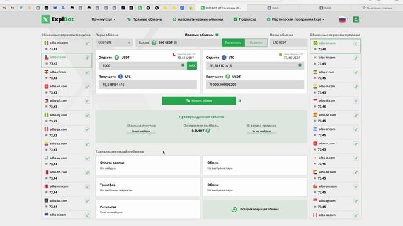The image size is (403, 226).
Task: Open link icon for sdbs-mx.com
Action: [x=88, y=43]
